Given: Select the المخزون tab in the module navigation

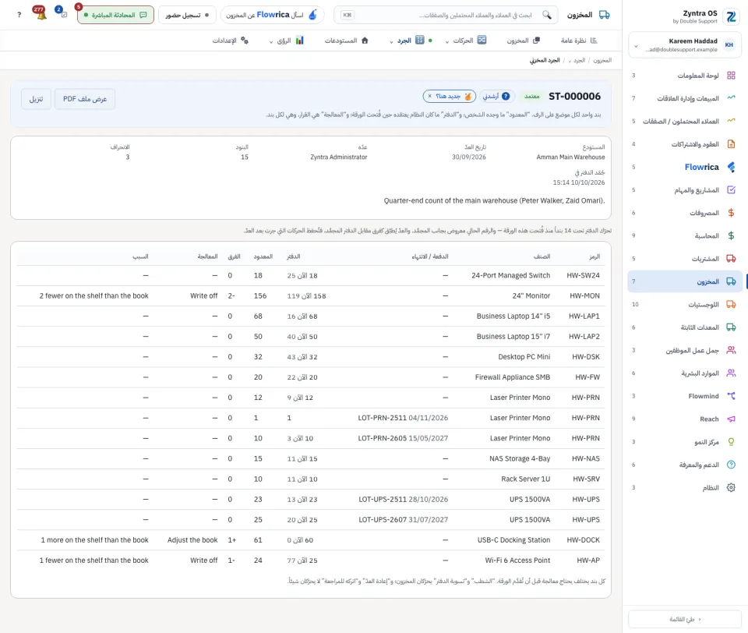Looking at the screenshot, I should point(523,41).
